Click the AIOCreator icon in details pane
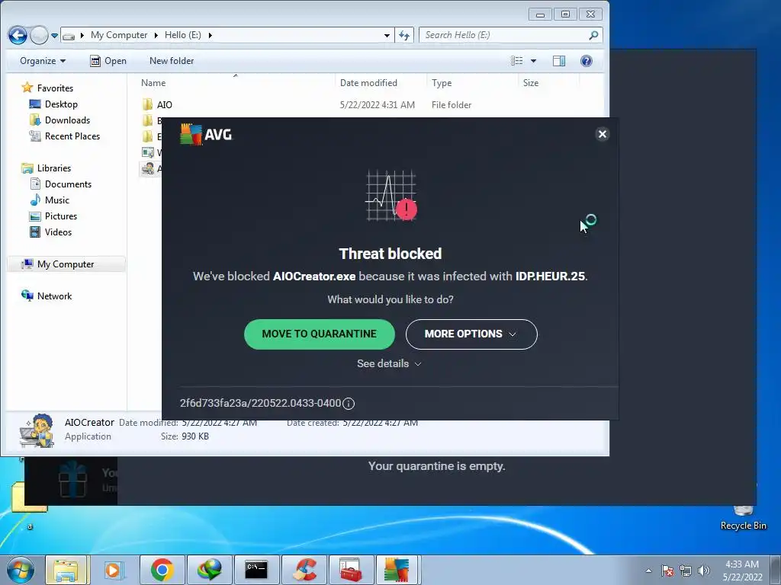Screen dimensions: 781x585 point(37,431)
